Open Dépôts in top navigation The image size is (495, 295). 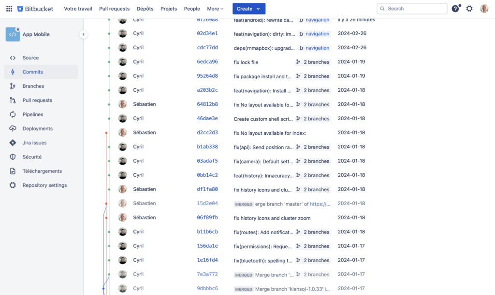pos(145,9)
